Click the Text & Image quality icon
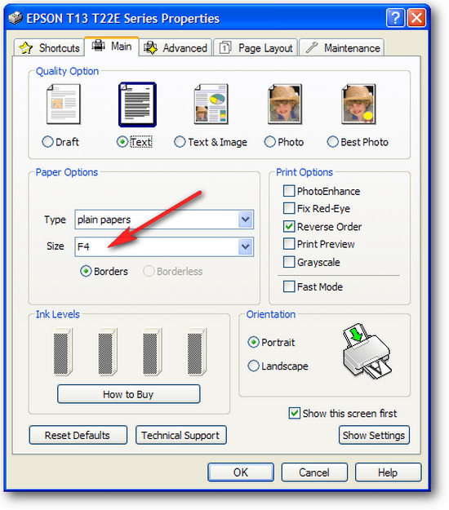Image resolution: width=449 pixels, height=510 pixels. click(x=211, y=104)
